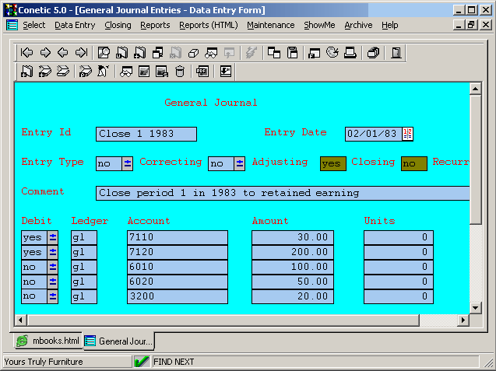Export using the PDF icon
The width and height of the screenshot is (496, 371).
point(202,72)
